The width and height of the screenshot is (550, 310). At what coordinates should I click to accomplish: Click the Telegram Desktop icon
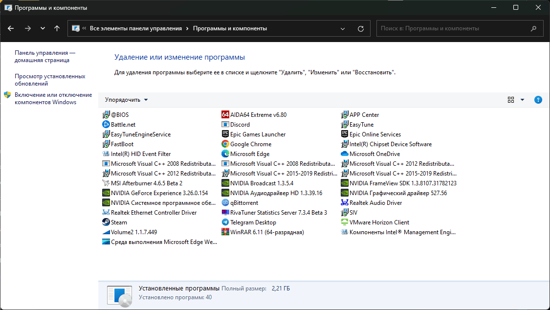click(x=225, y=222)
